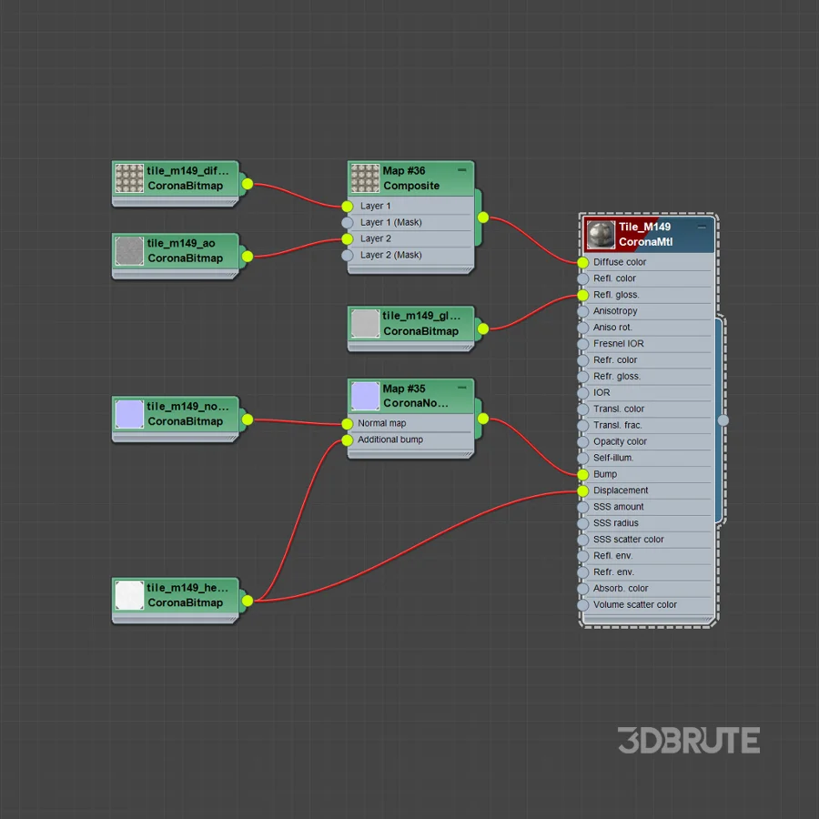
Task: Select the Tile_M149 CoronaMtl node title
Action: (645, 235)
